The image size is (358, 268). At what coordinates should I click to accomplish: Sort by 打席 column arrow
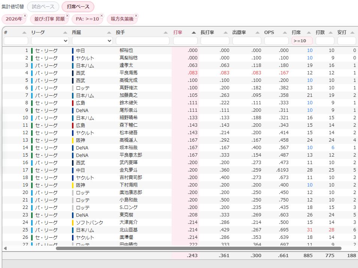[309, 33]
